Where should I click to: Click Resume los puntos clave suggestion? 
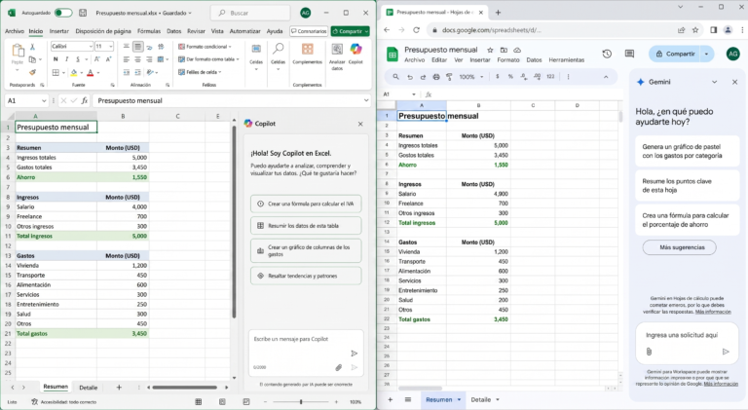click(687, 185)
